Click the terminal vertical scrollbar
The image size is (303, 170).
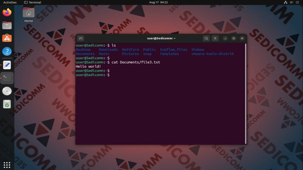[246, 94]
